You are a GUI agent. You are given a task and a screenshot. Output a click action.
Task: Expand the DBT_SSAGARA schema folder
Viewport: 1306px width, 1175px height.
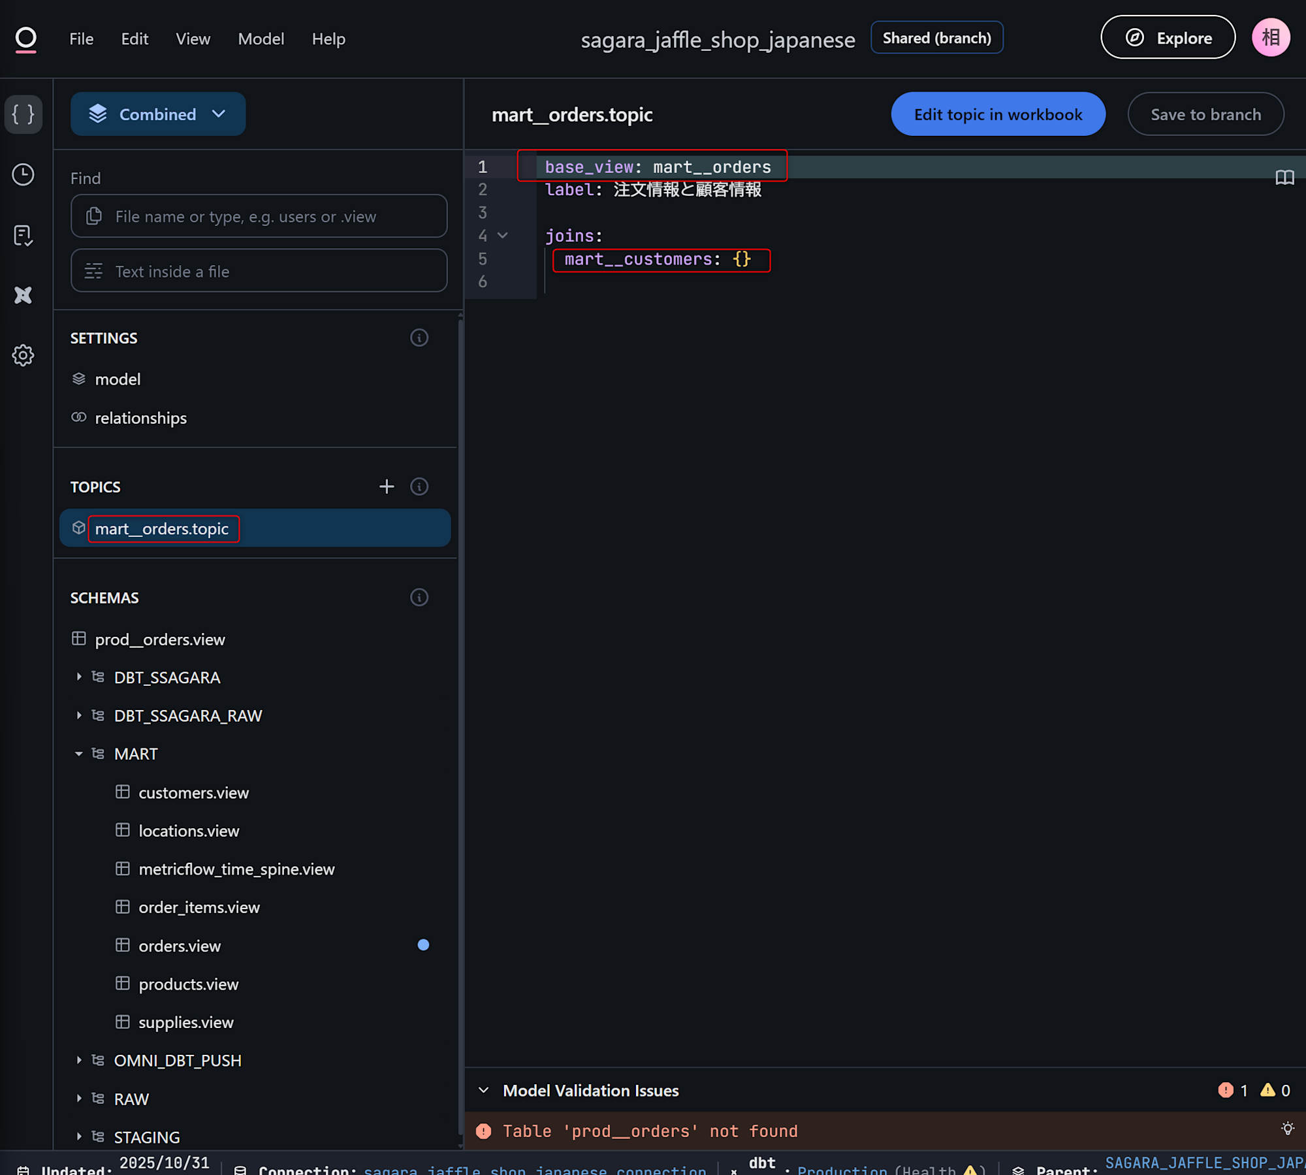click(x=79, y=677)
